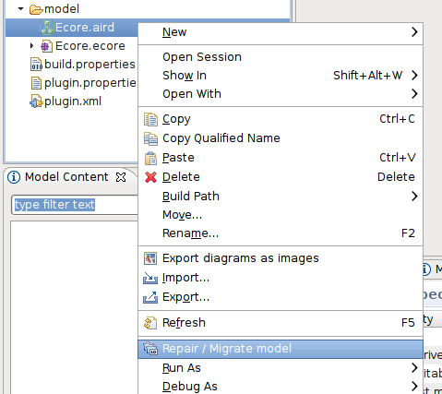442x394 pixels.
Task: Click the Copy icon in context menu
Action: (x=150, y=119)
